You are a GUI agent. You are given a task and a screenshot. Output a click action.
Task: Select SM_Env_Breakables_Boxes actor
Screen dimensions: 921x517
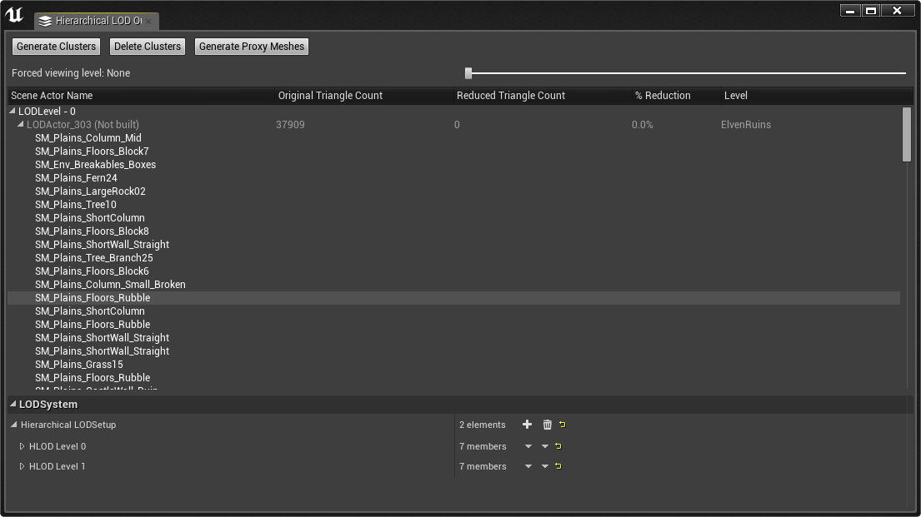(x=95, y=164)
